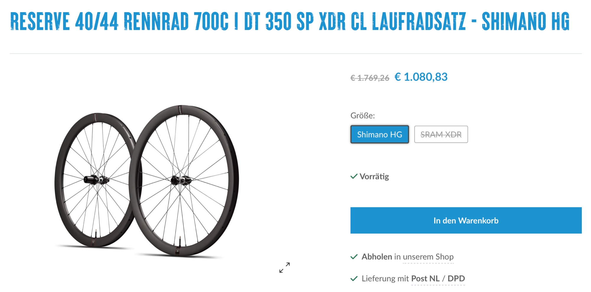Follow the Post NL delivery link
The width and height of the screenshot is (591, 292).
(x=425, y=278)
